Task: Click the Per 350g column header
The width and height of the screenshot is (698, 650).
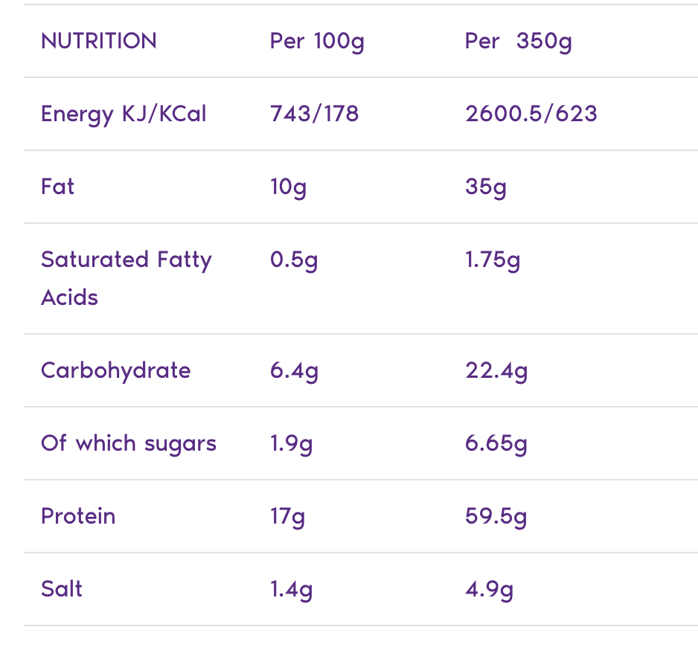Action: coord(518,41)
